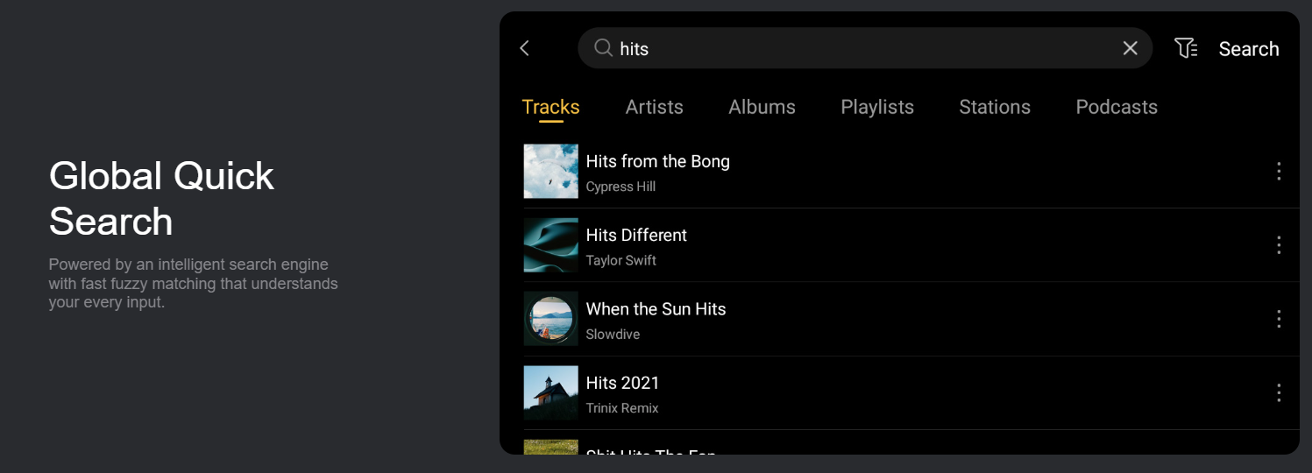Go to the Podcasts tab

pos(1116,107)
